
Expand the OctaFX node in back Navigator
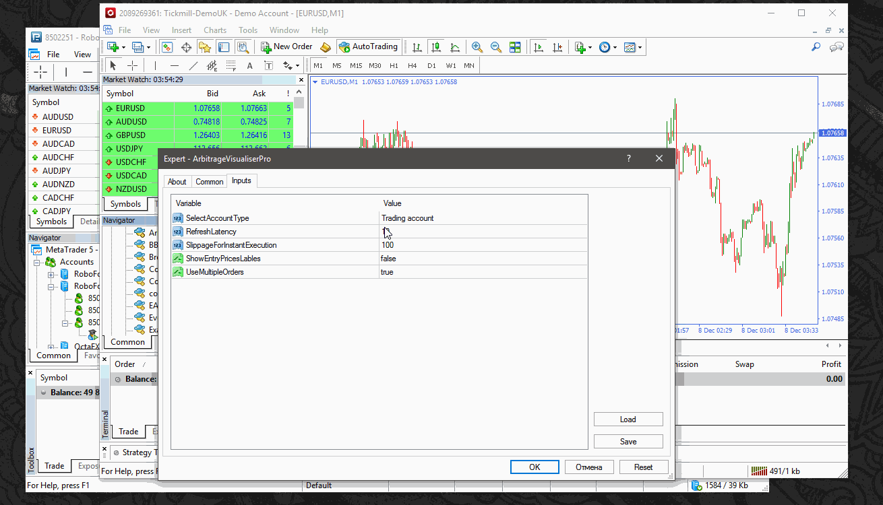[51, 347]
